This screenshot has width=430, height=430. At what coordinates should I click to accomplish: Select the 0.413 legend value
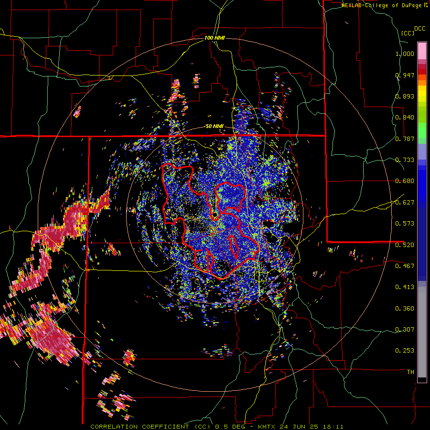(x=405, y=287)
